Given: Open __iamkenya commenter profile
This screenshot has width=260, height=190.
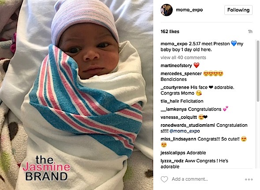Looking at the screenshot, I should [x=174, y=109].
